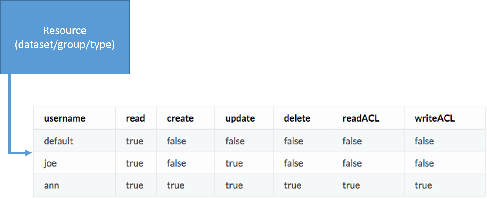The height and width of the screenshot is (199, 487).
Task: Click default's delete value false
Action: [294, 141]
